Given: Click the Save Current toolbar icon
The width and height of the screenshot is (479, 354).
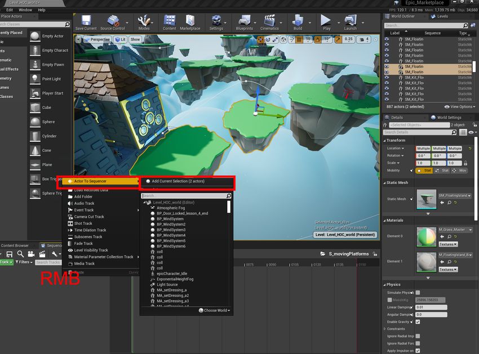Looking at the screenshot, I should point(86,21).
